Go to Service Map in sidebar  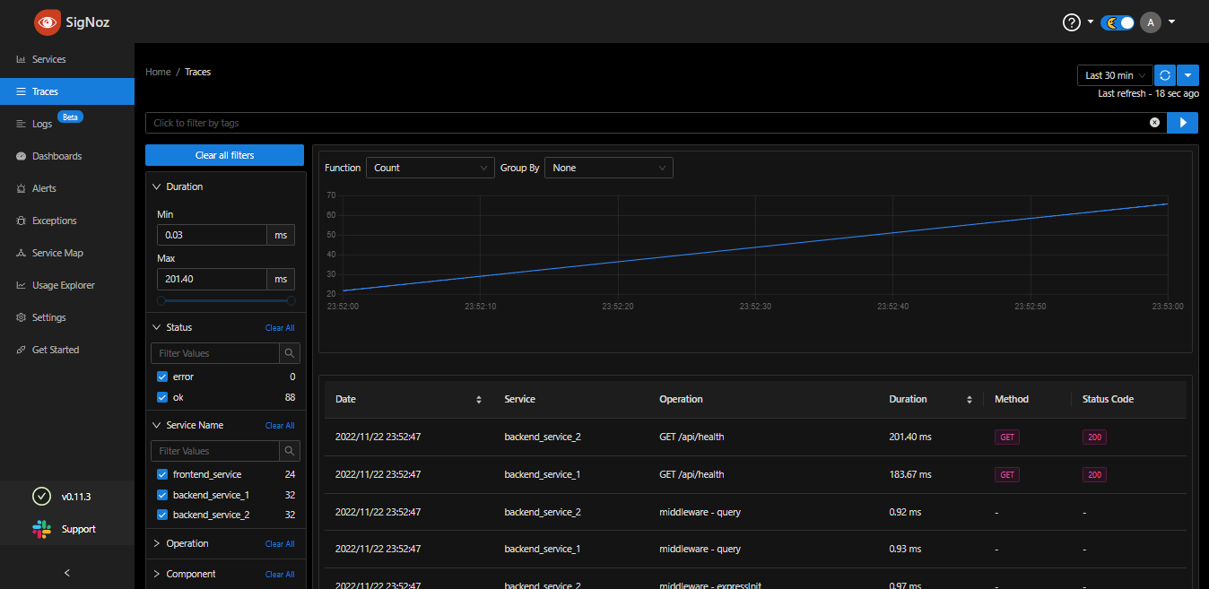click(x=57, y=253)
